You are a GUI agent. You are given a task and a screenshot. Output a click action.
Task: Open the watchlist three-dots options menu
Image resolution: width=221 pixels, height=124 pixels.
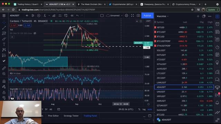[210, 16]
